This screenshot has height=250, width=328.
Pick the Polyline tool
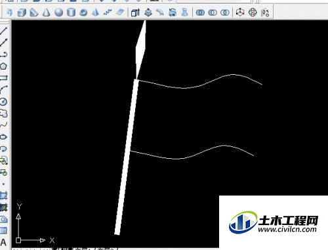(x=4, y=54)
